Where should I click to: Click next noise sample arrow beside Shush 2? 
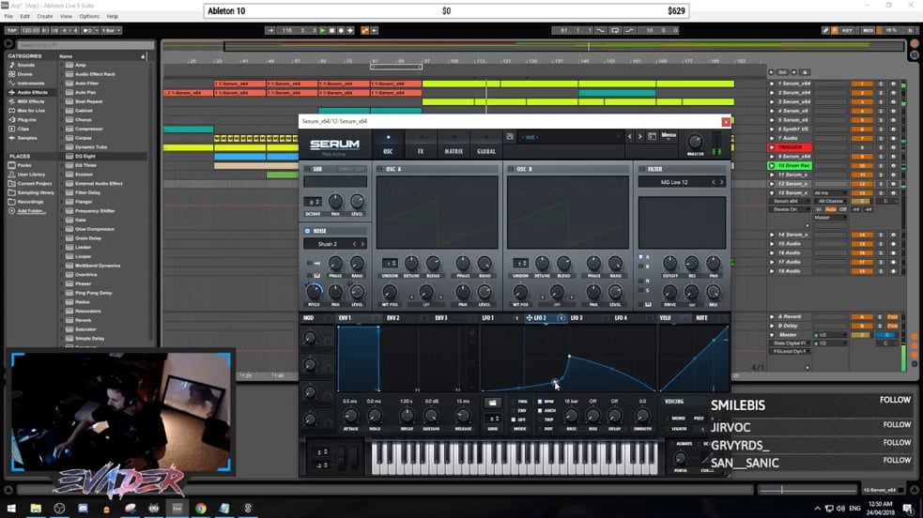click(x=362, y=244)
